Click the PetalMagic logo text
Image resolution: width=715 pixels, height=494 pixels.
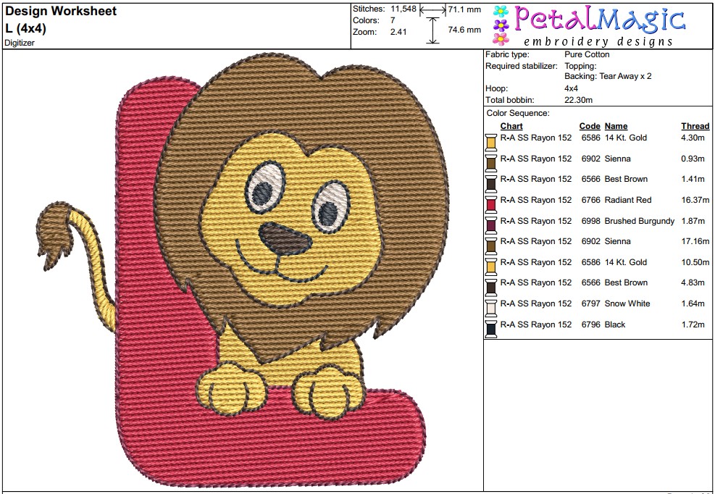[x=600, y=19]
